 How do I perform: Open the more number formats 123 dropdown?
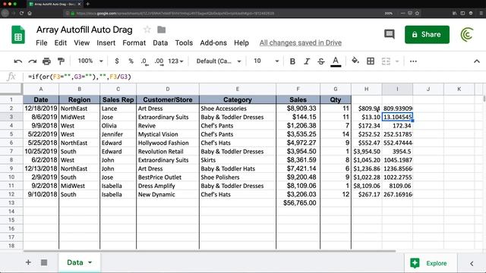point(175,61)
